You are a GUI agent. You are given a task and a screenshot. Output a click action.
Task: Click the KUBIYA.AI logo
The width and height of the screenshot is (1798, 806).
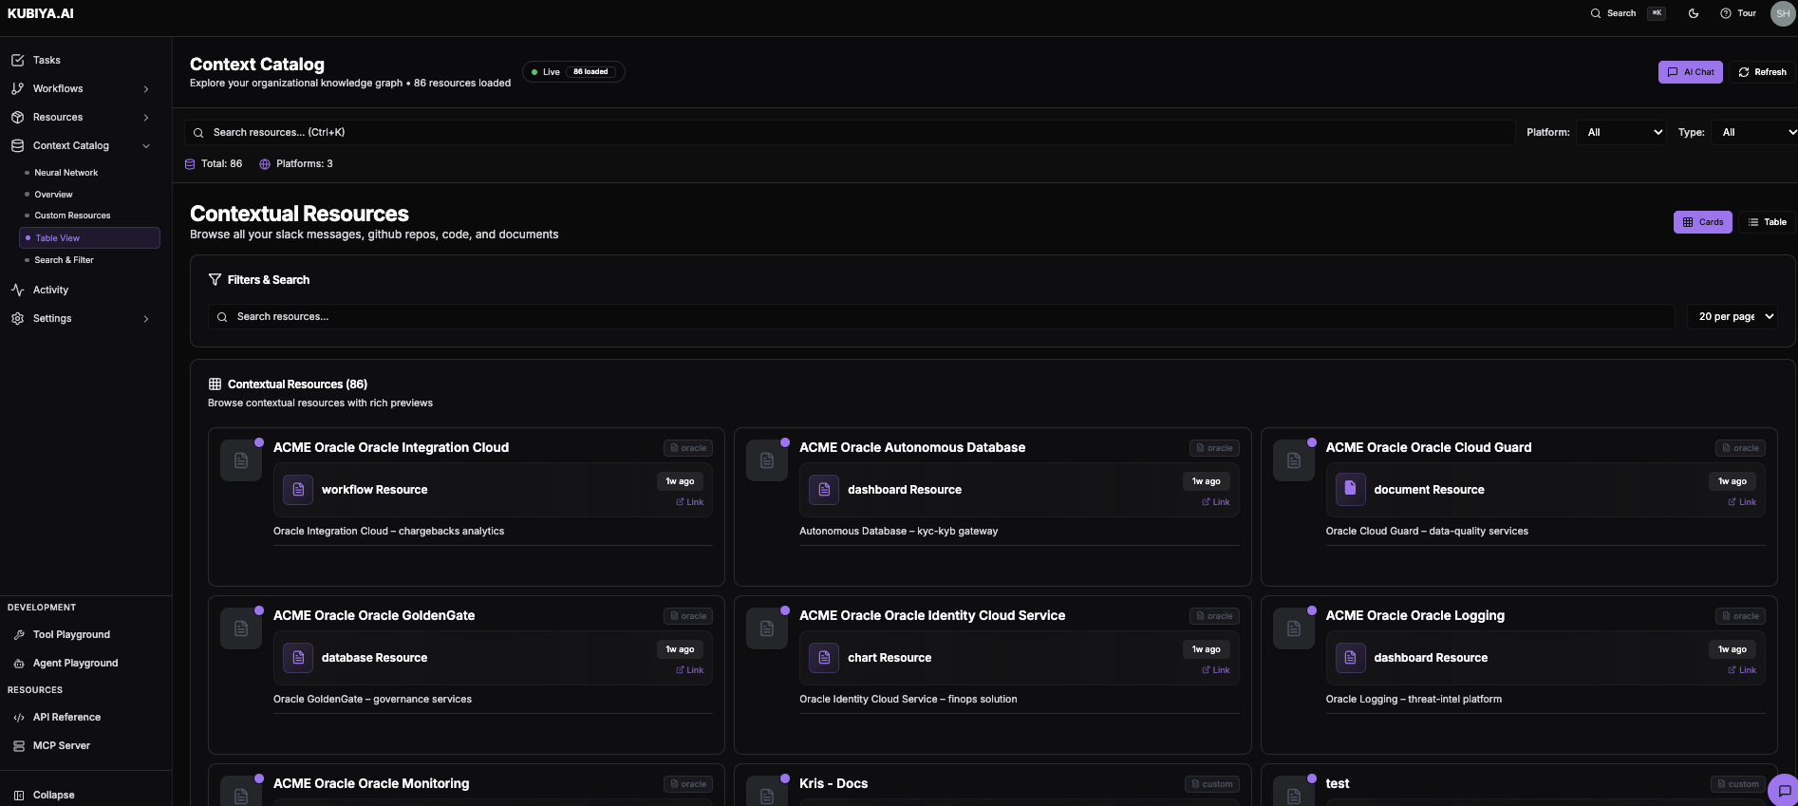41,13
